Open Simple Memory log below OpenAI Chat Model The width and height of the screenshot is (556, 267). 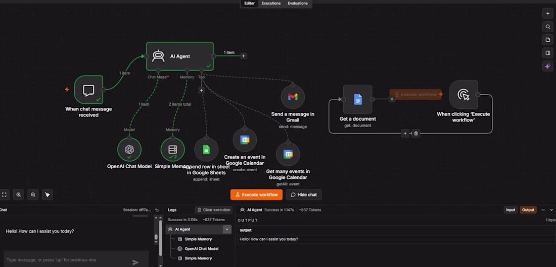pos(198,258)
